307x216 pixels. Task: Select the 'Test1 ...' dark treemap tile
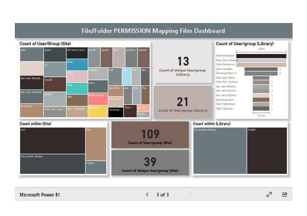click(130, 111)
